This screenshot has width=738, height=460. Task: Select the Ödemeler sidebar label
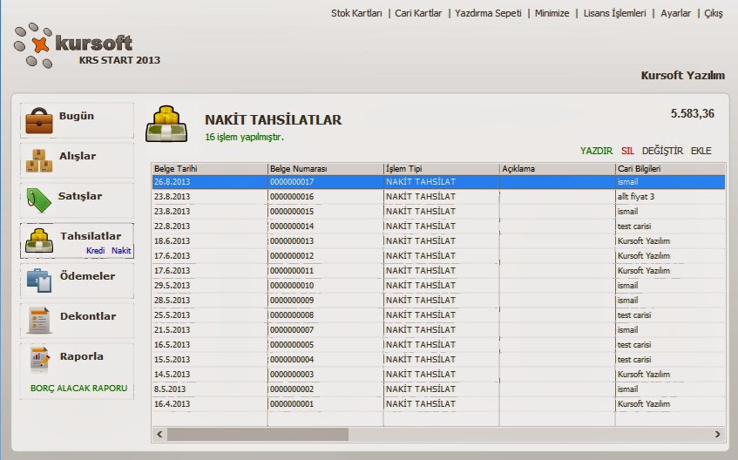pos(87,276)
